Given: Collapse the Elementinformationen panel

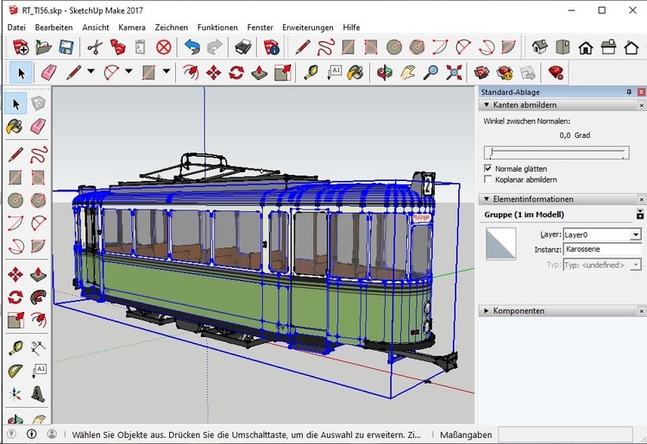Looking at the screenshot, I should point(487,199).
